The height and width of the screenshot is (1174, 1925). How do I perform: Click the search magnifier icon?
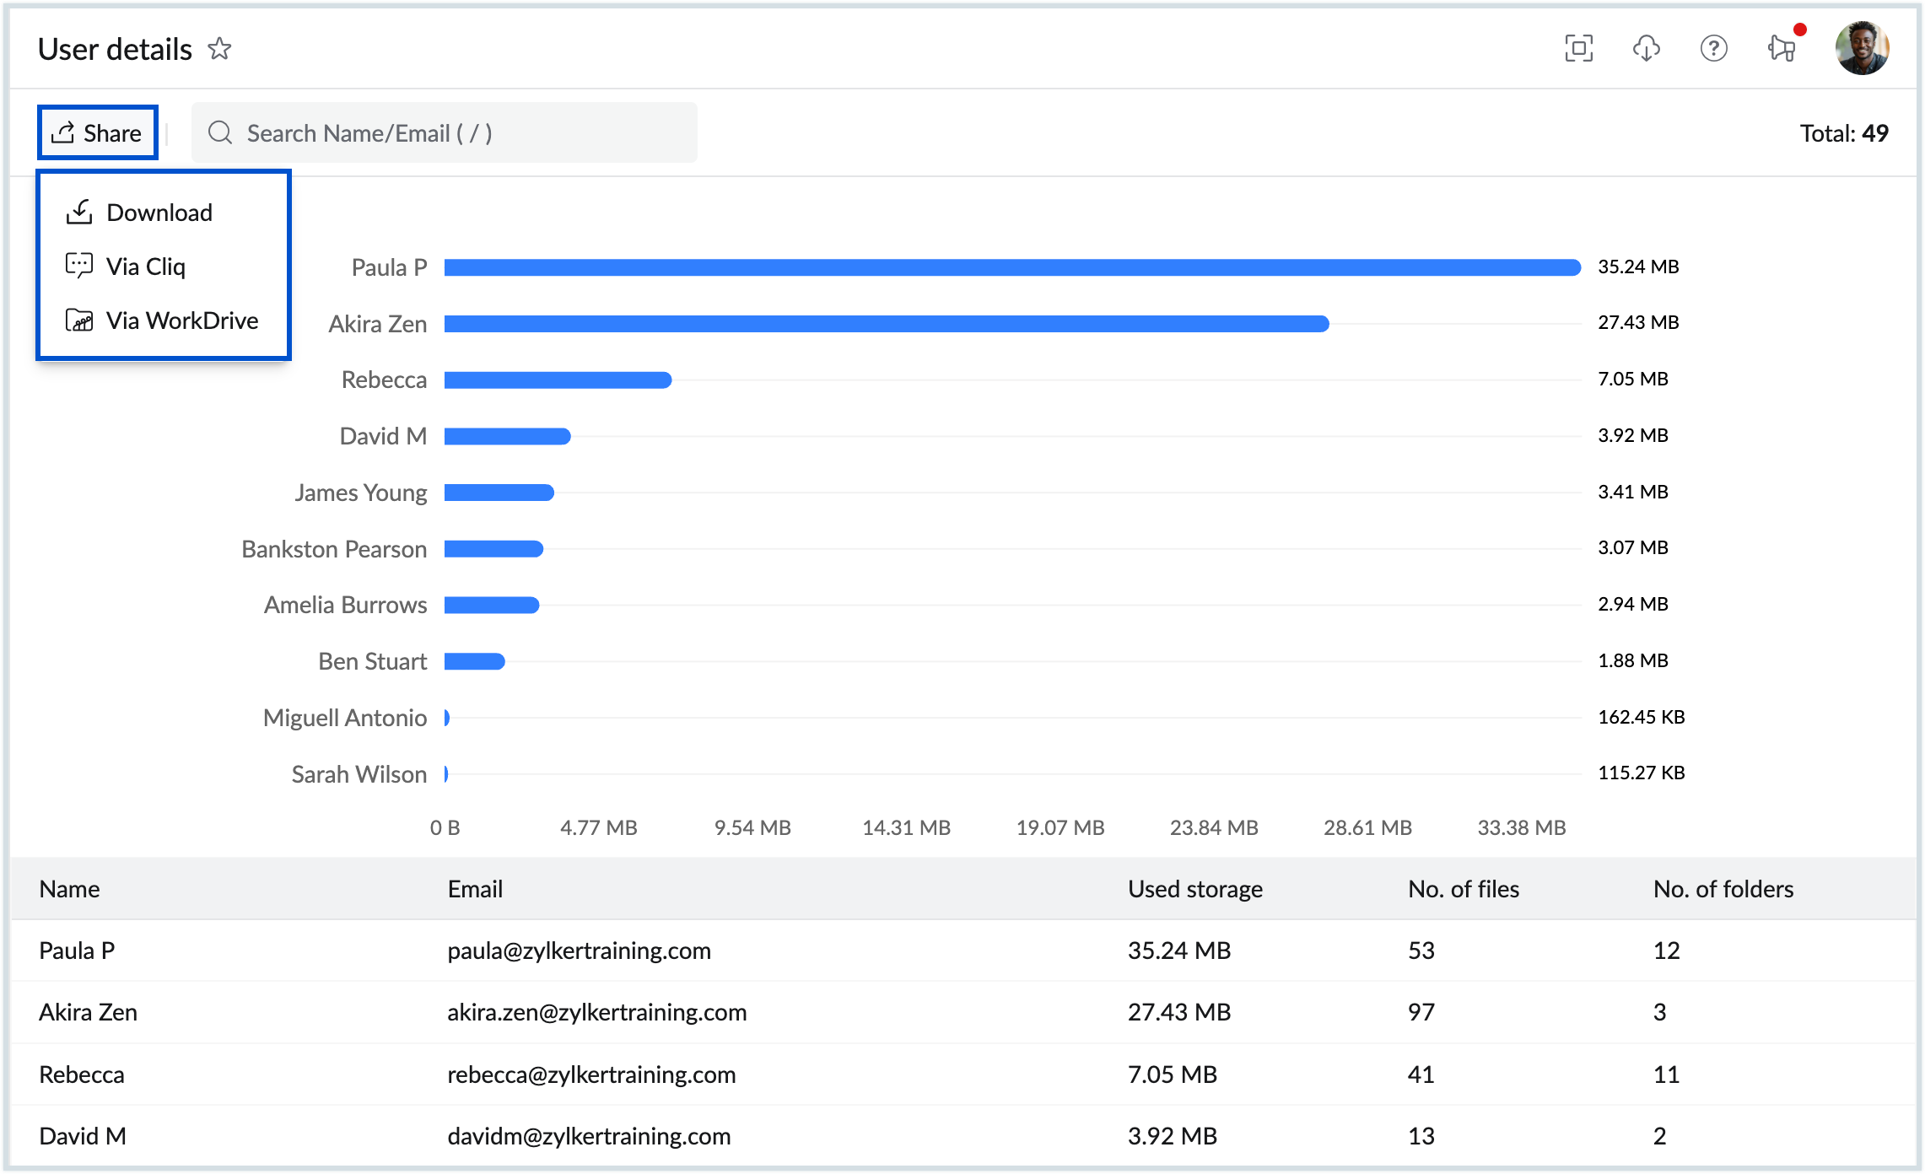pyautogui.click(x=220, y=133)
